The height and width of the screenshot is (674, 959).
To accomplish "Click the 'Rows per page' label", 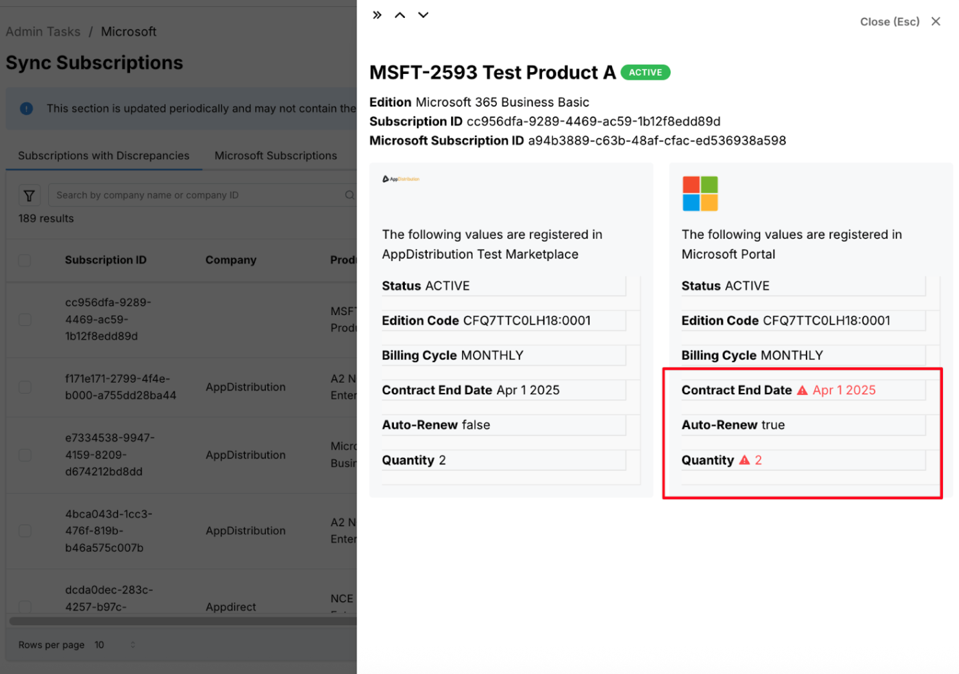I will 51,645.
